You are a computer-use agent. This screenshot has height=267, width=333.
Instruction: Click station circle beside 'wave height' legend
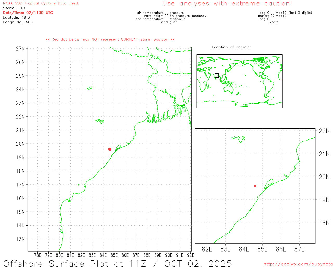[x=166, y=16]
